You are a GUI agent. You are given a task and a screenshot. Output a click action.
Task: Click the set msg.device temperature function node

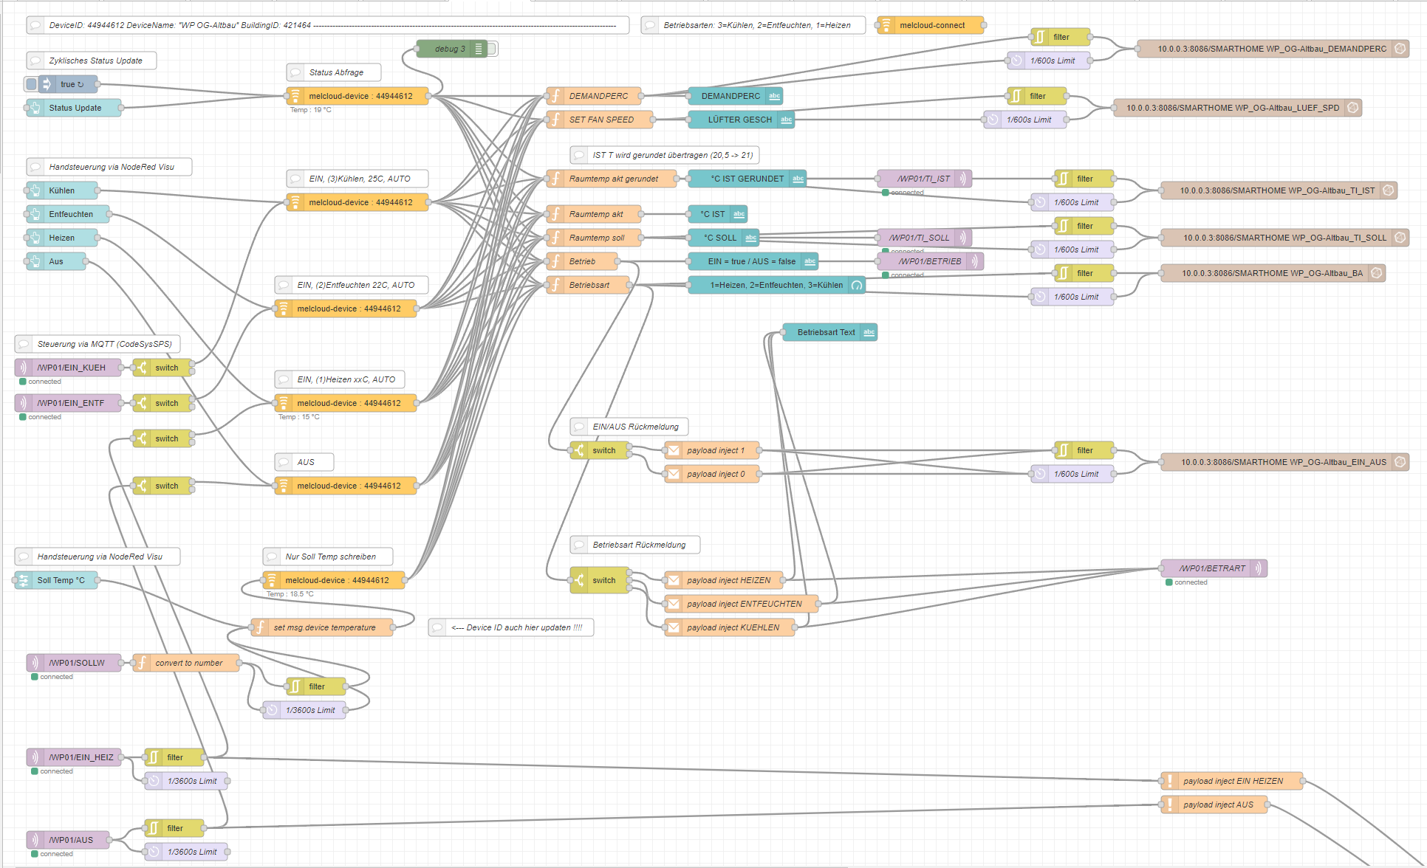pos(324,627)
